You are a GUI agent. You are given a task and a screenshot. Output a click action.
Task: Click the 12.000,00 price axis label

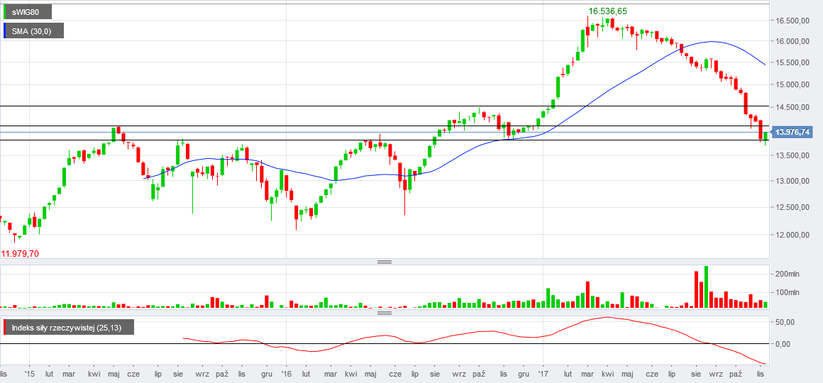coord(792,235)
